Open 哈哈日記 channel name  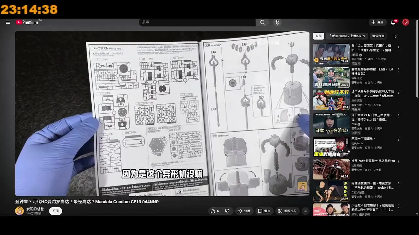coord(356,78)
